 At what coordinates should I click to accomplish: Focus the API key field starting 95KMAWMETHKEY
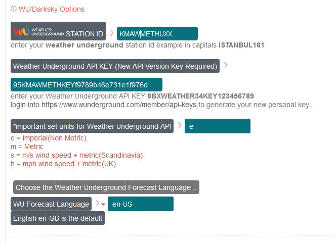[x=87, y=85]
